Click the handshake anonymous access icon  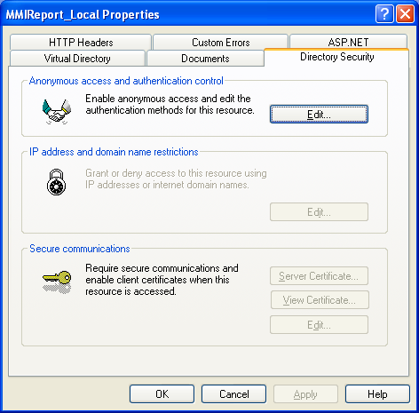57,112
